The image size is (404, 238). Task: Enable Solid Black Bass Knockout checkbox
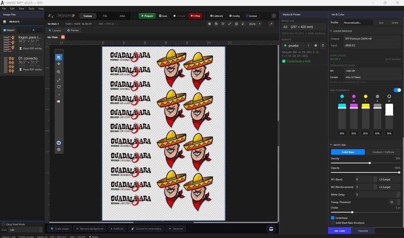click(333, 223)
